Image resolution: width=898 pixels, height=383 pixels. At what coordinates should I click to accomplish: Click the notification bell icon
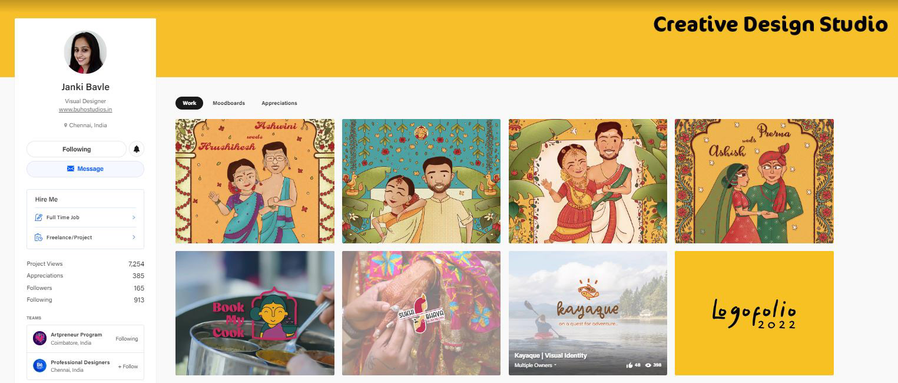[137, 149]
